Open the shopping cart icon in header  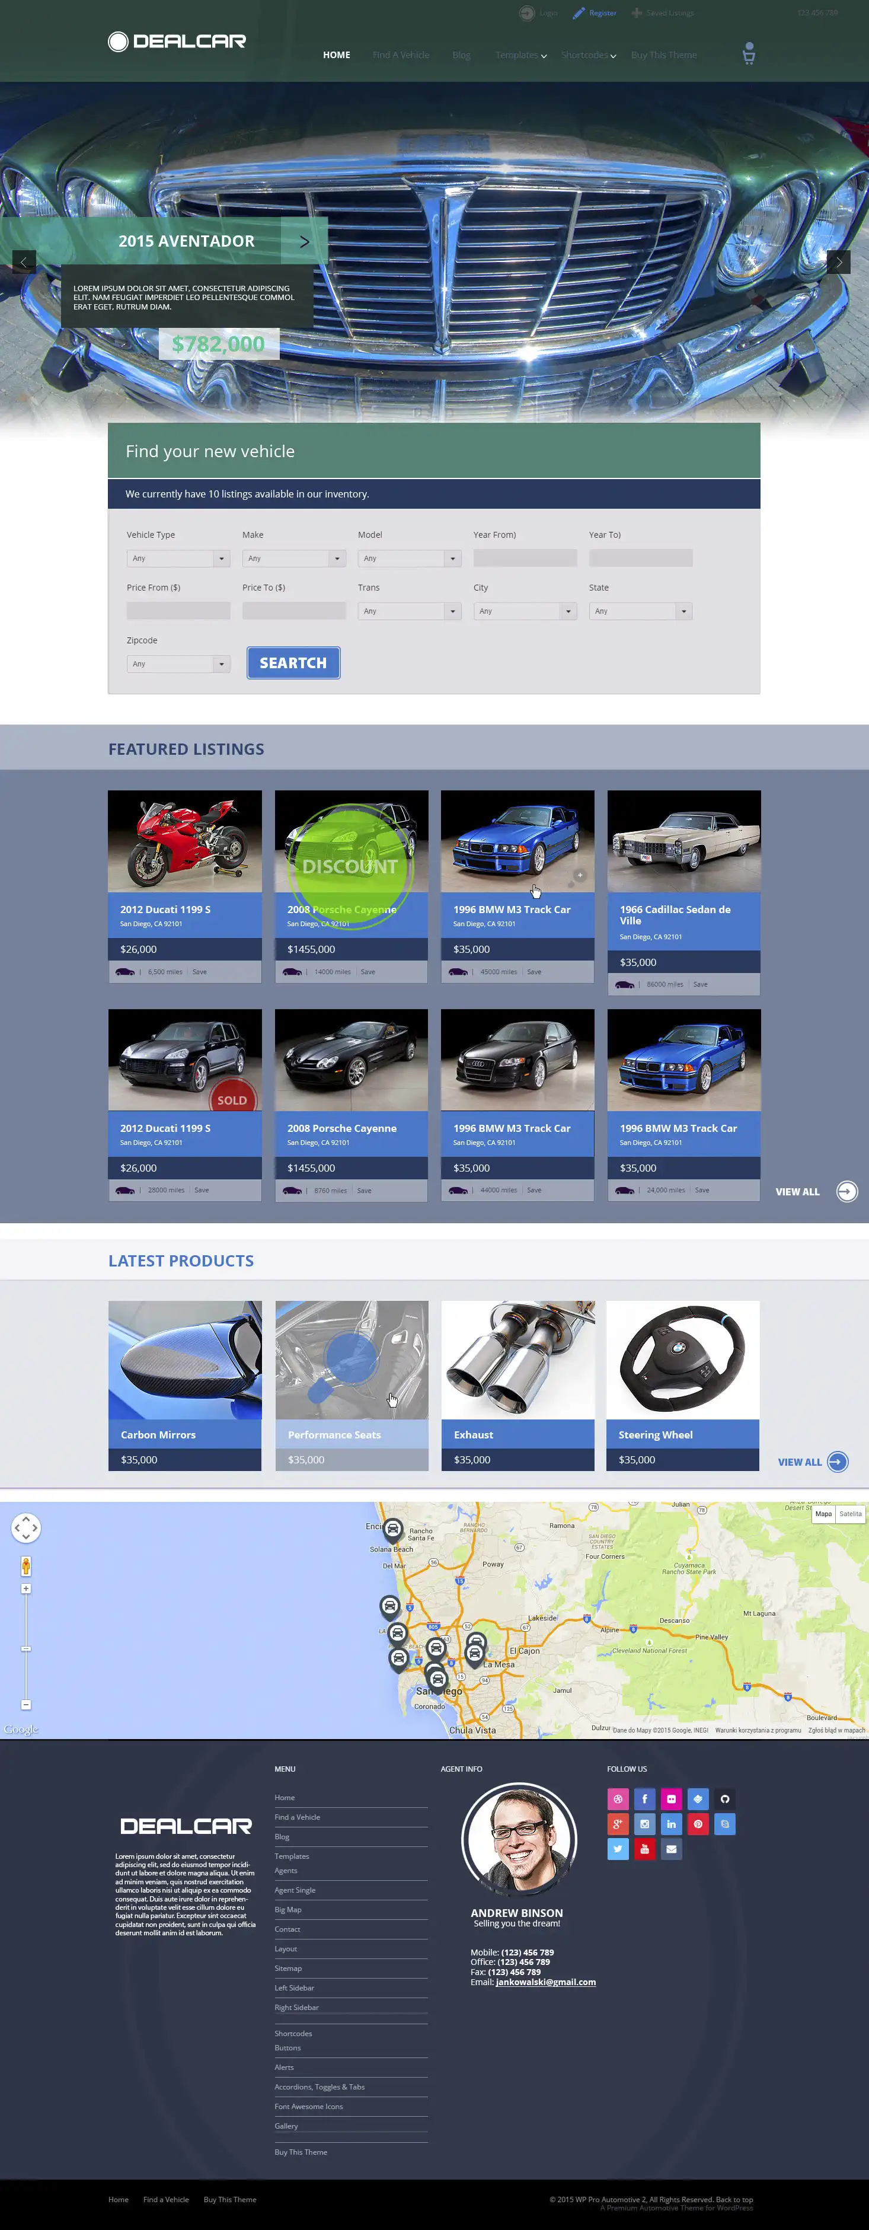pos(749,54)
